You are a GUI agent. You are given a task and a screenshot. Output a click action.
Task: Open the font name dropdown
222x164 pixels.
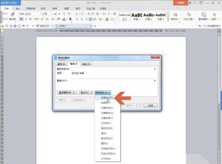[x=40, y=14]
